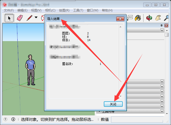Activate the Paint Bucket tool

point(138,18)
